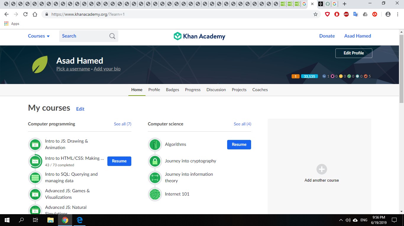
Task: Click the red hand AdBlock extension icon
Action: tap(337, 14)
